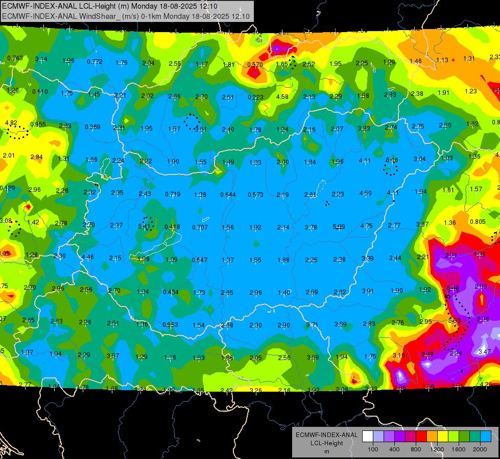Click the wind shear value 3.47
This screenshot has height=459, width=500.
[x=485, y=352]
